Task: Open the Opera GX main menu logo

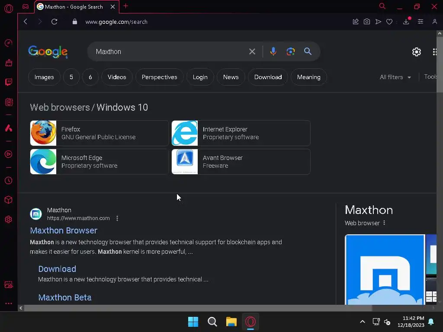Action: (9, 9)
